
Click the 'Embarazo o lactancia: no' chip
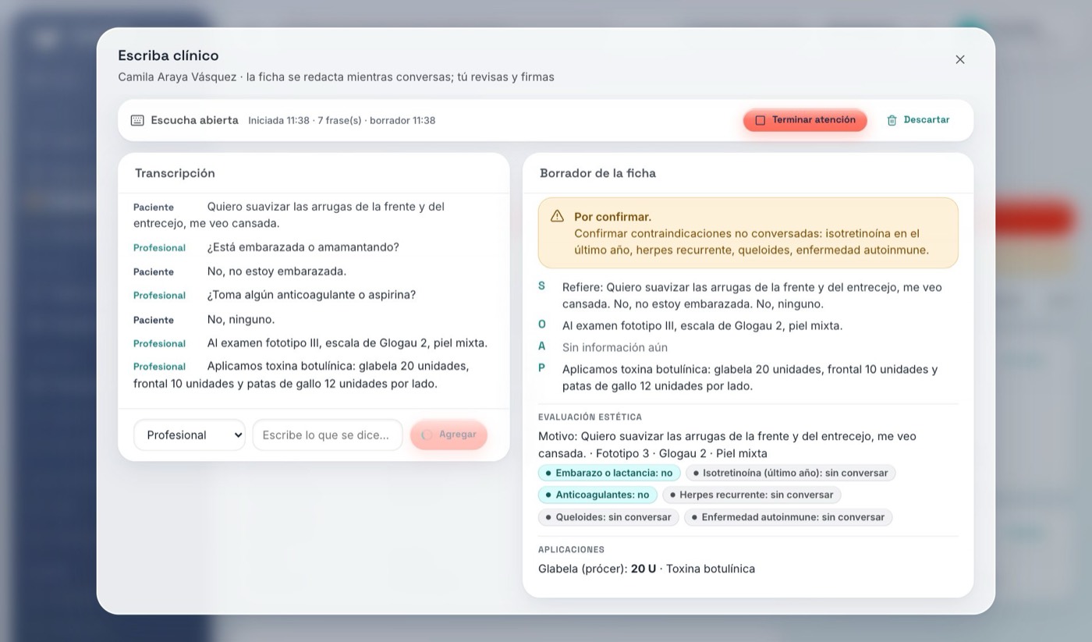pyautogui.click(x=609, y=473)
